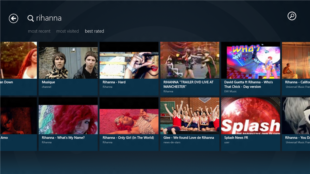Viewport: 310px width, 174px height.
Task: Open the Rihanna - You Da... card
Action: (296, 124)
